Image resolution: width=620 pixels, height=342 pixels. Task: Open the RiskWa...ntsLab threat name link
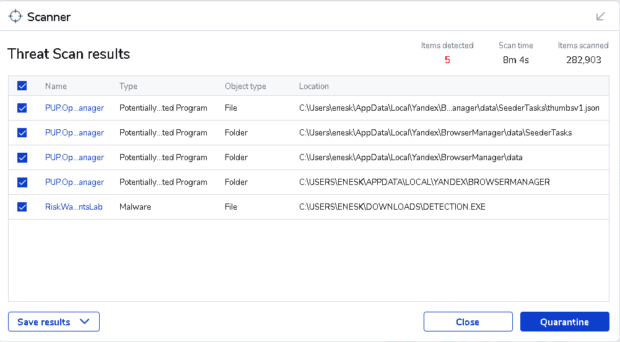click(74, 207)
